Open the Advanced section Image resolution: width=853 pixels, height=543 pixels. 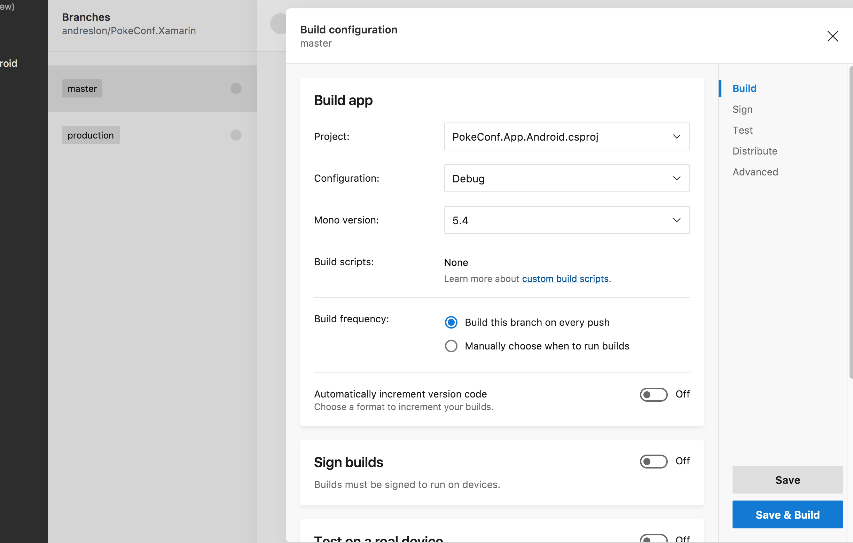(755, 172)
